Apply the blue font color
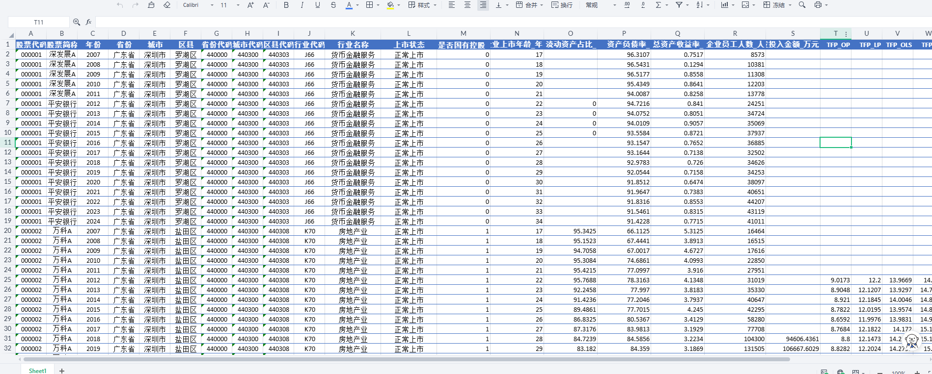This screenshot has width=932, height=374. (349, 5)
